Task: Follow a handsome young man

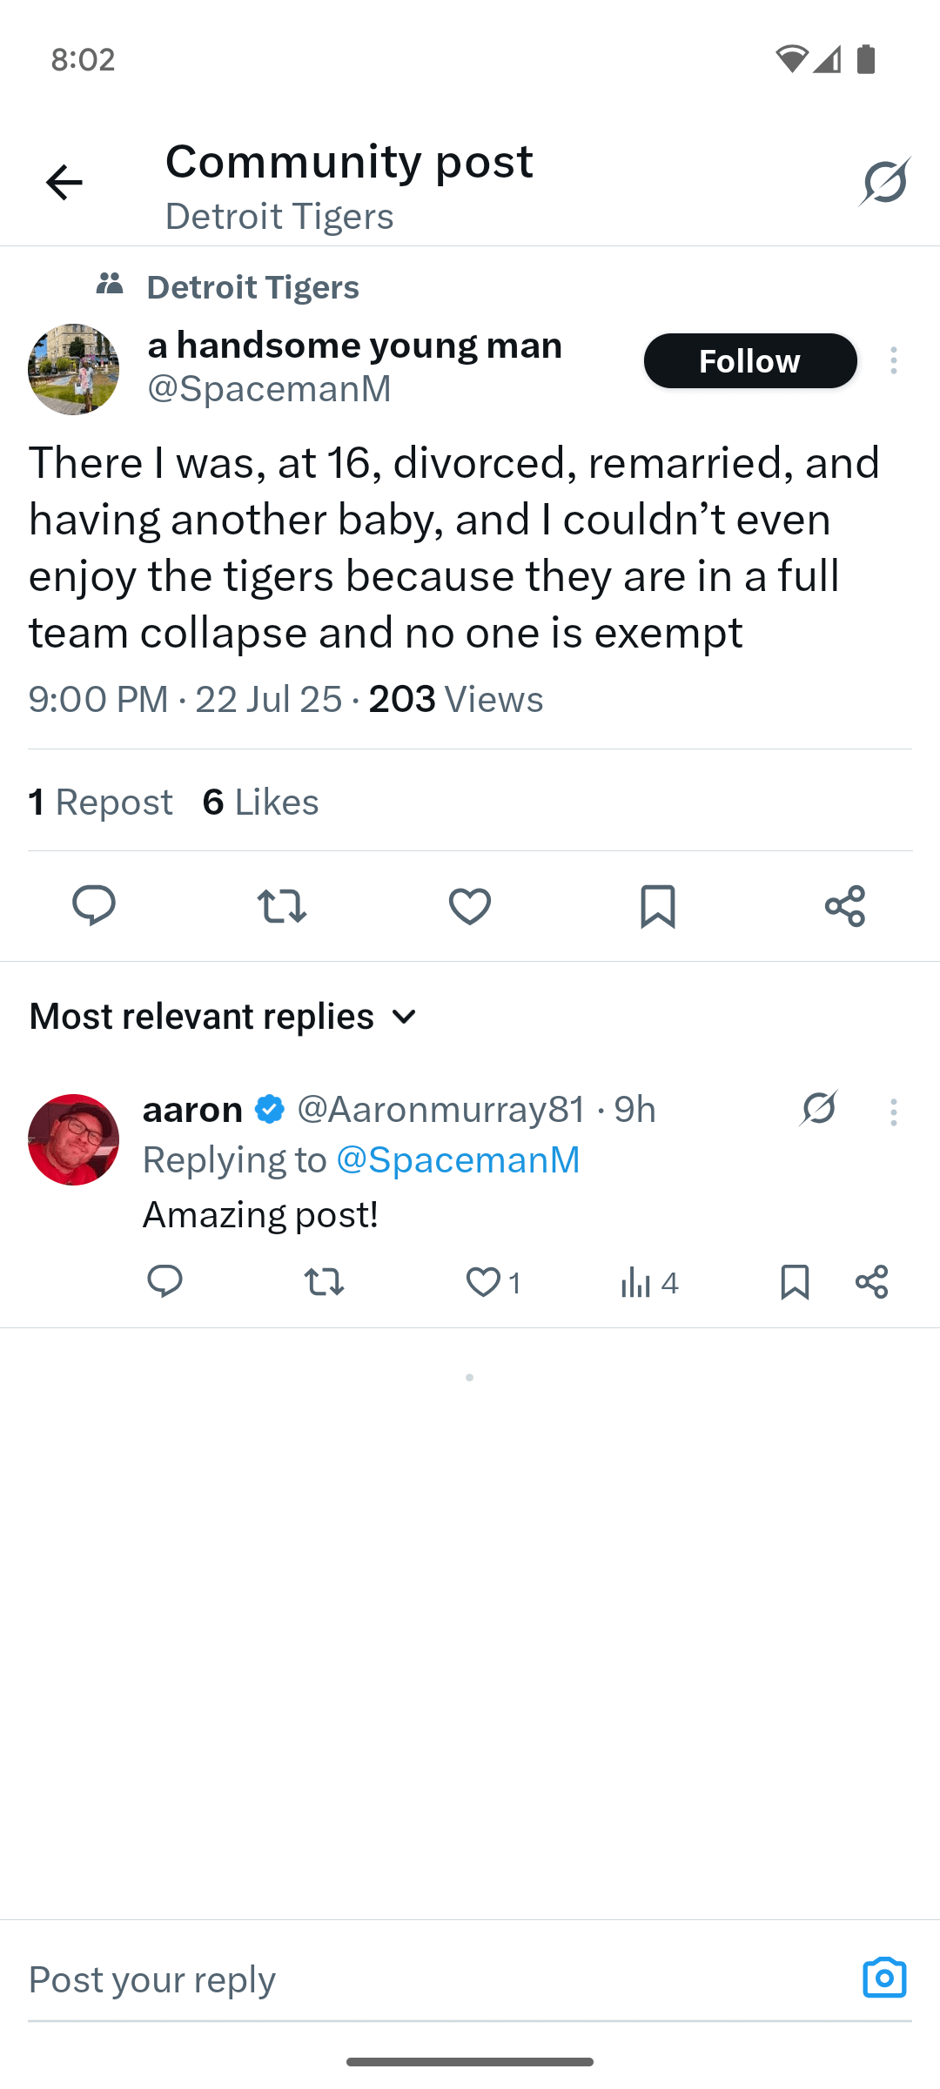Action: coord(749,360)
